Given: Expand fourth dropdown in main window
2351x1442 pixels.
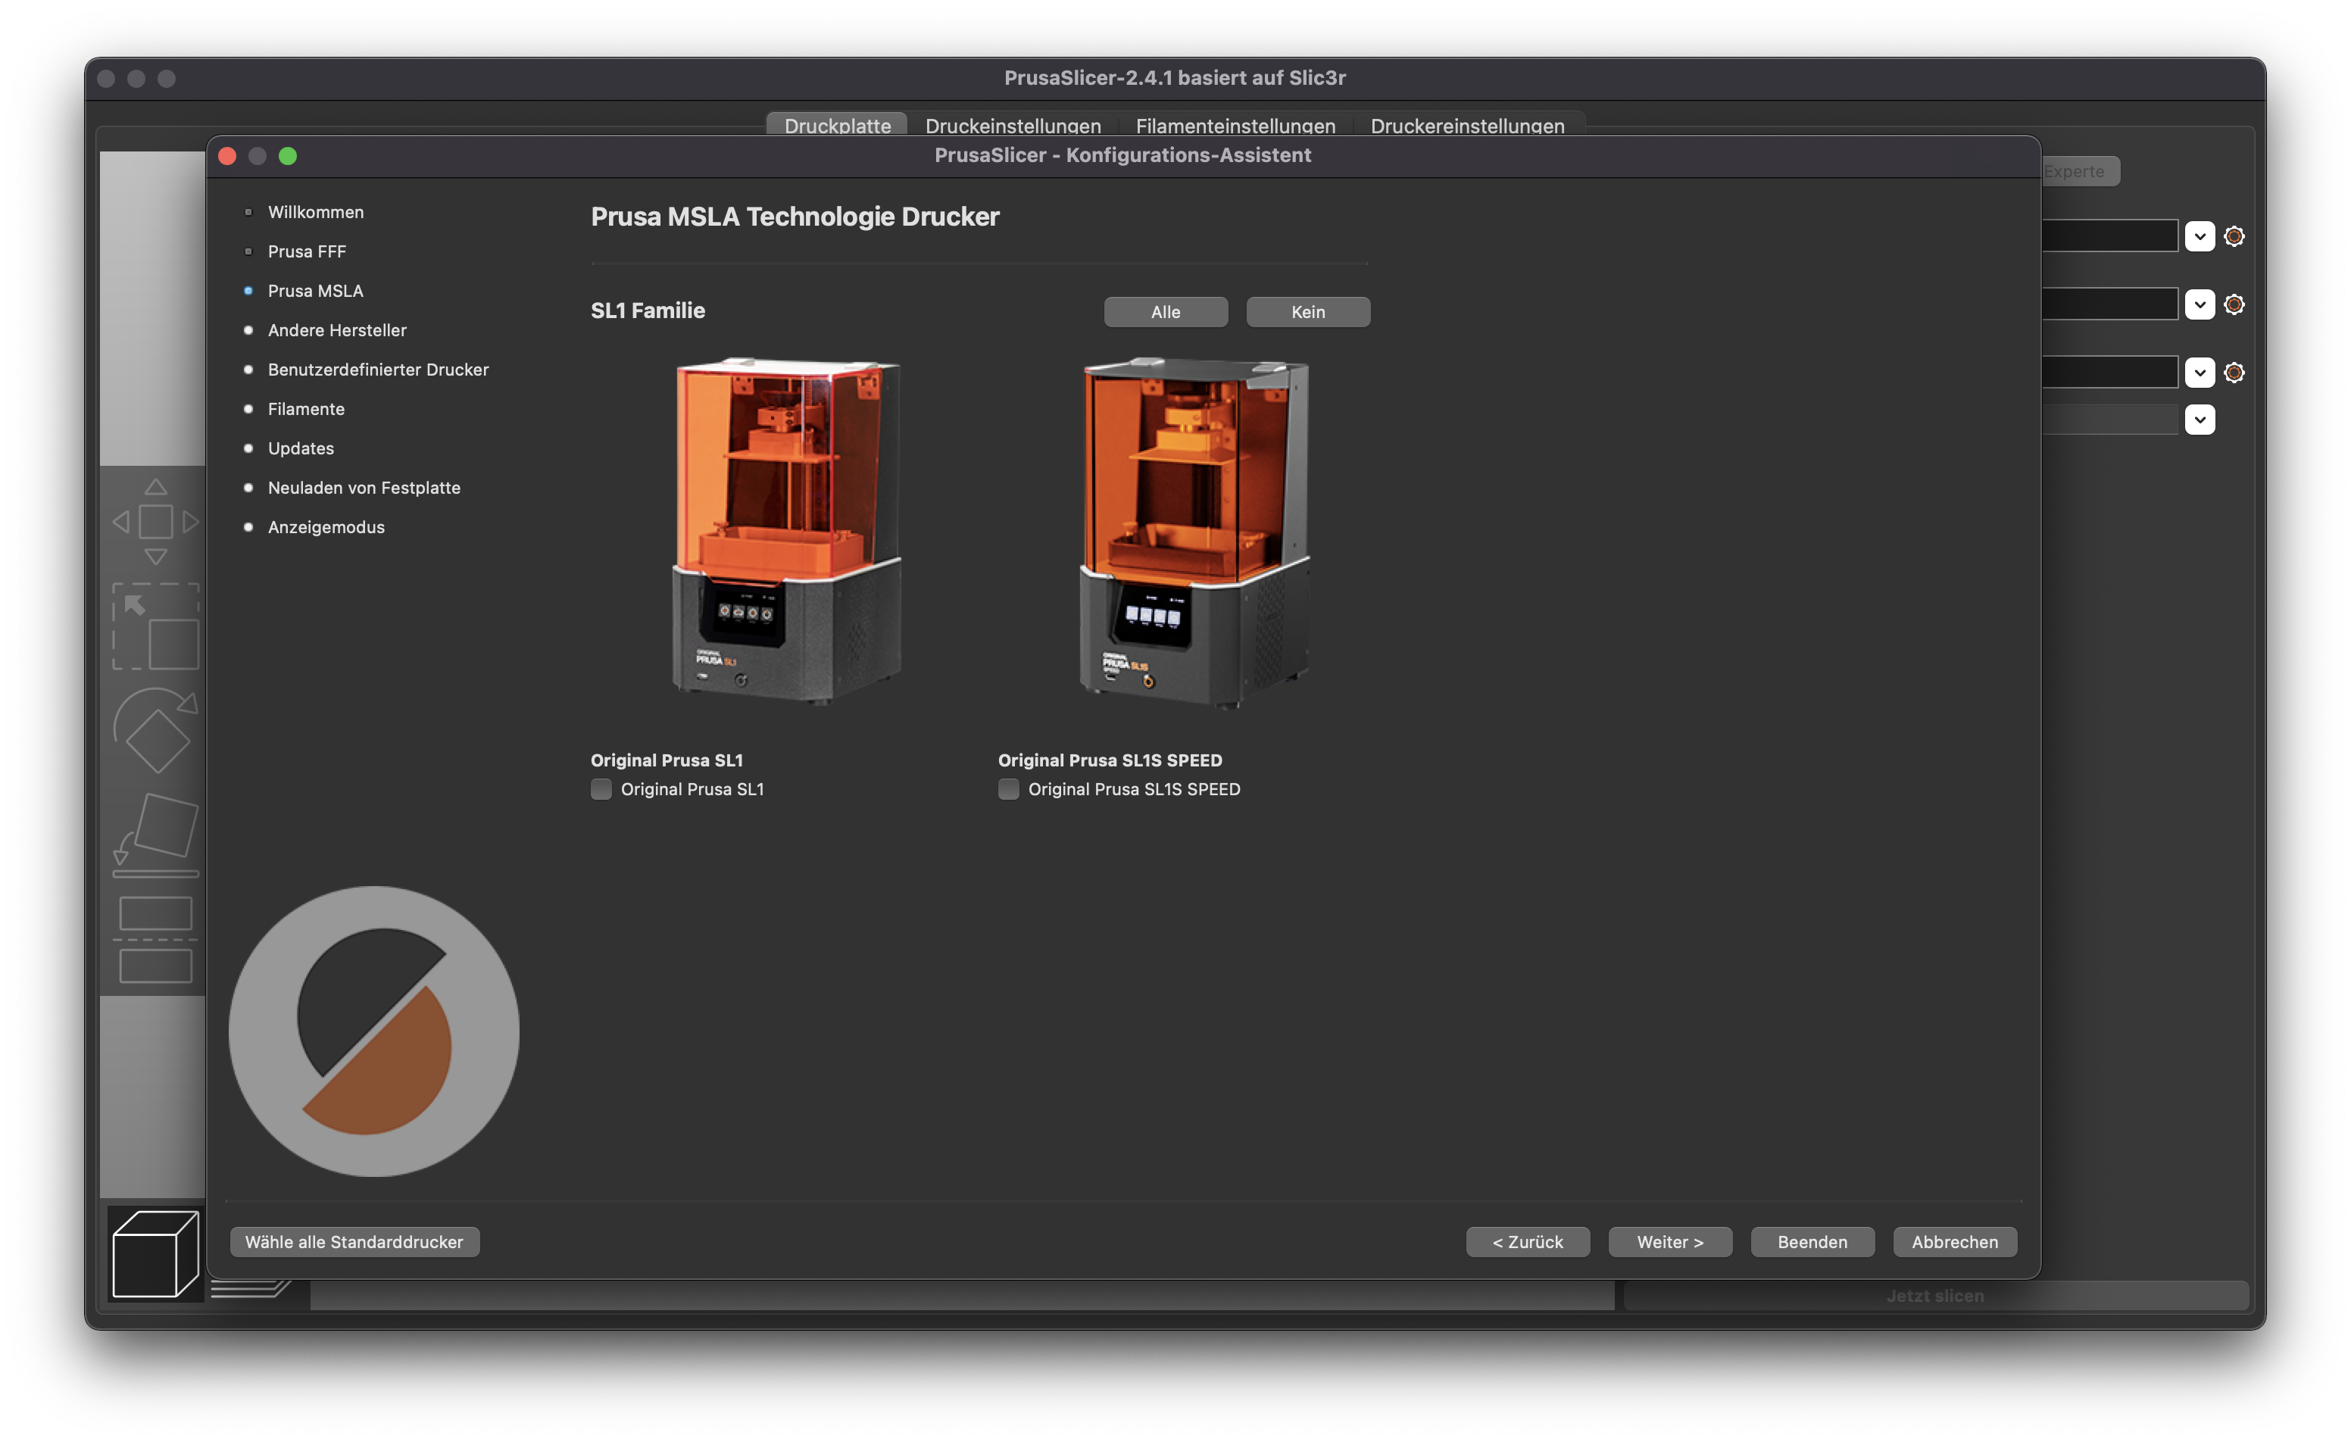Looking at the screenshot, I should 2200,420.
